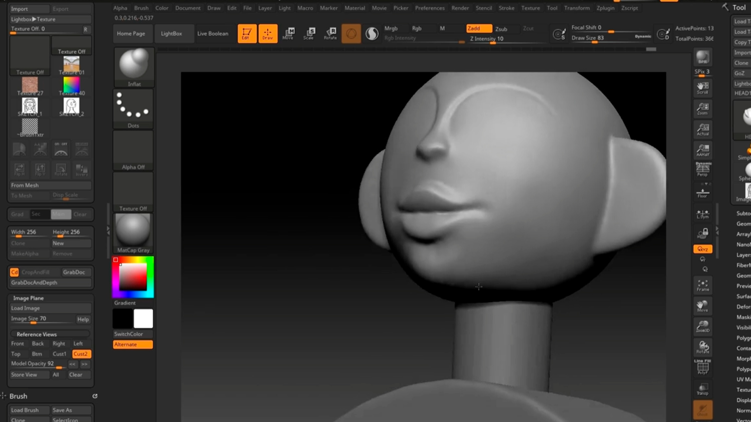The image size is (751, 422).
Task: Toggle the Zsub button
Action: click(501, 29)
